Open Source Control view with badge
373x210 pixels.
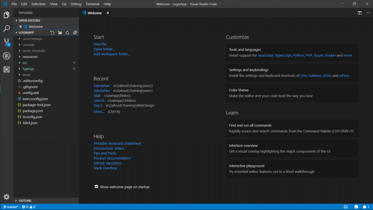7,42
